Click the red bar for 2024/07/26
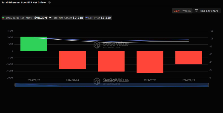This screenshot has width=223, height=113. pyautogui.click(x=150, y=62)
